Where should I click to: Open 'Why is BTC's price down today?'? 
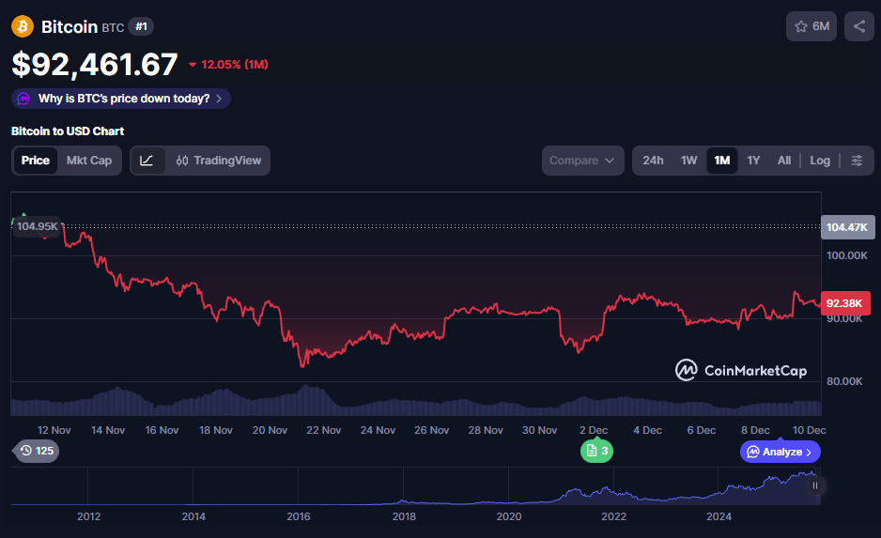tap(121, 99)
